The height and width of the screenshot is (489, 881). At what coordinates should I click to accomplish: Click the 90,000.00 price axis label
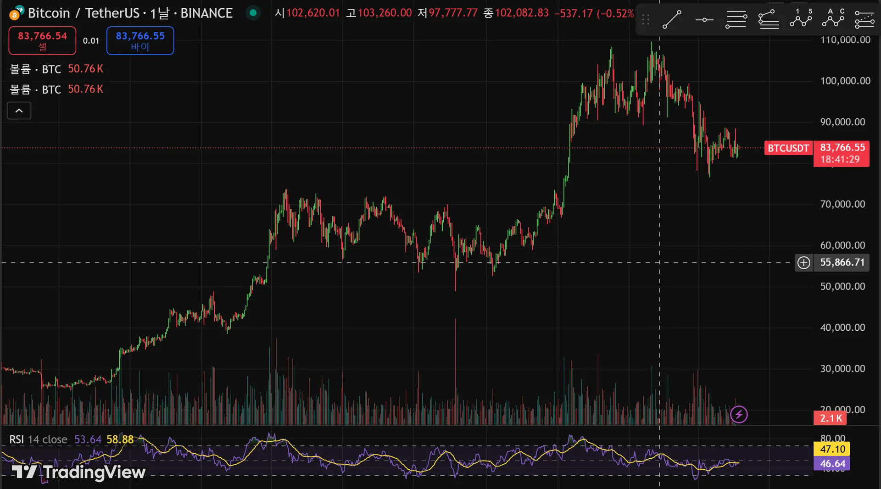843,122
